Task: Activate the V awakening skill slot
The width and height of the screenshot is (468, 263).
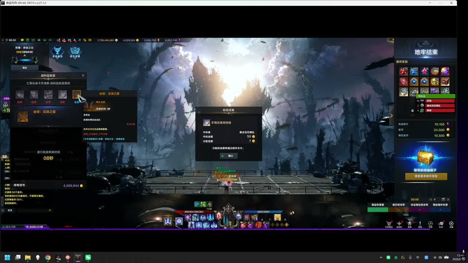Action: [x=168, y=221]
